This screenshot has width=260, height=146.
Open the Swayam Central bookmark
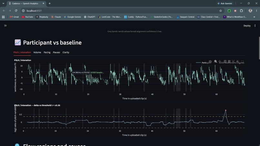185,17
